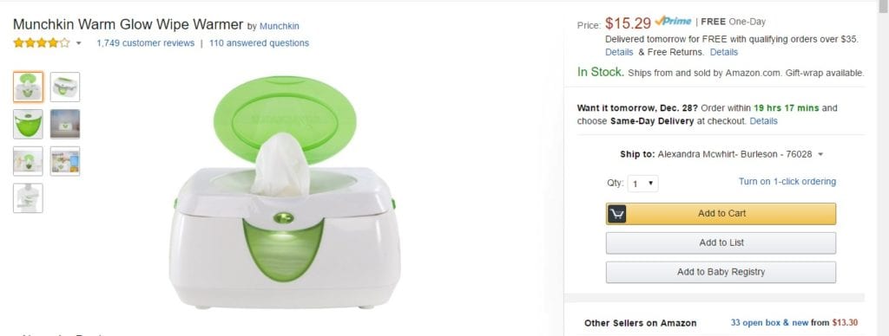Turn on 1-click ordering
The image size is (889, 336).
tap(787, 182)
